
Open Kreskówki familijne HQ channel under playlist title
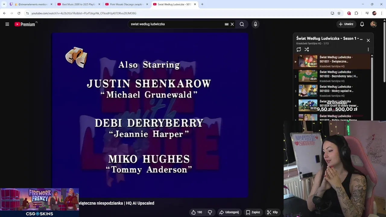click(308, 43)
